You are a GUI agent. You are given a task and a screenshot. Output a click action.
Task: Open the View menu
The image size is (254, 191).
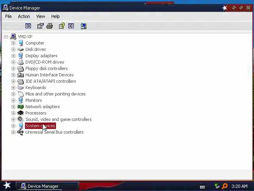pos(40,16)
